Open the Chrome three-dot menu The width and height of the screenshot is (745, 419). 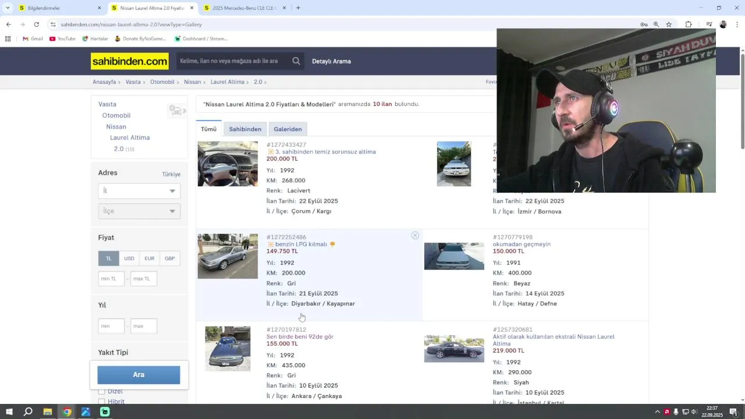[737, 24]
